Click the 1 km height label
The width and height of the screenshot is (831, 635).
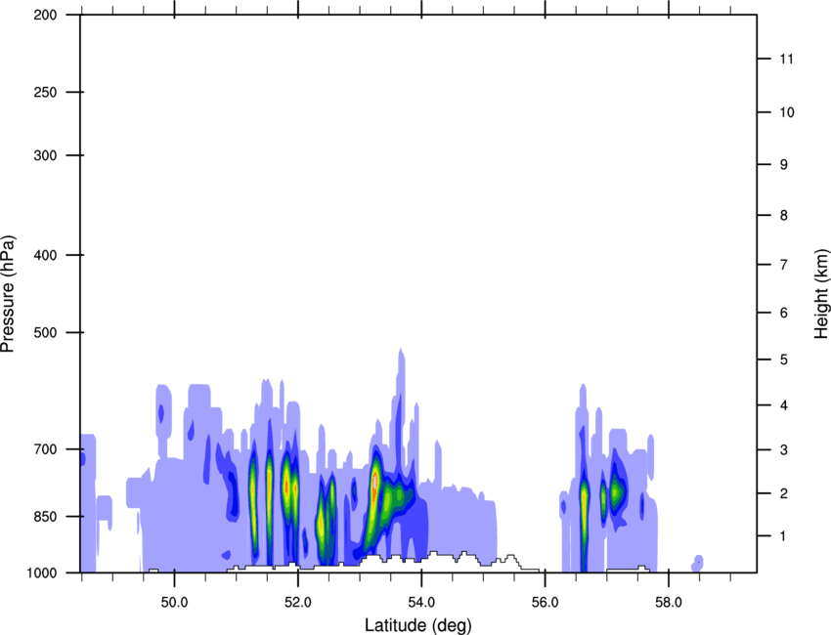(x=784, y=536)
